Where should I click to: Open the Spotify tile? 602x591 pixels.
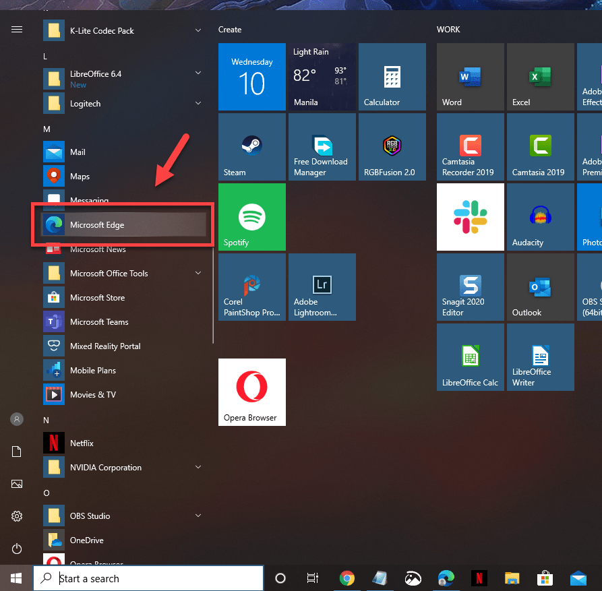252,217
